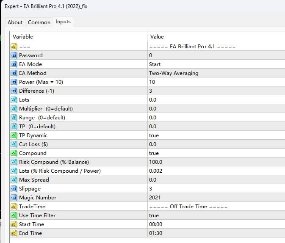Select the 'TP Dynamic' variable name
Screen dimensions: 285x243
33,135
